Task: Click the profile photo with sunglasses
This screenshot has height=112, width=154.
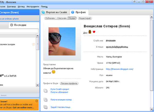Action: pos(62,41)
